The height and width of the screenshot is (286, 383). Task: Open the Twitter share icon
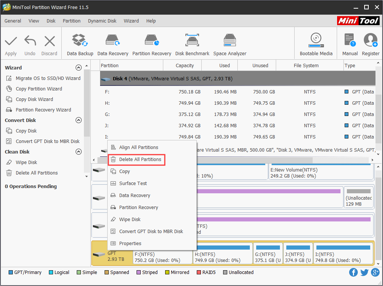[x=364, y=272]
